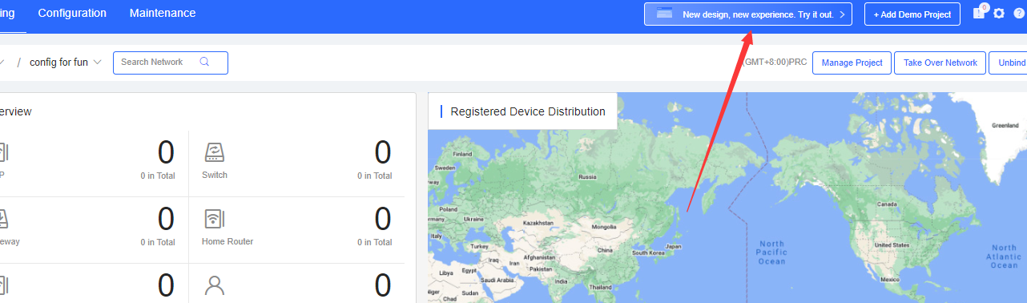Viewport: 1027px width, 303px height.
Task: Open new design banner arrow chevron
Action: [x=842, y=14]
